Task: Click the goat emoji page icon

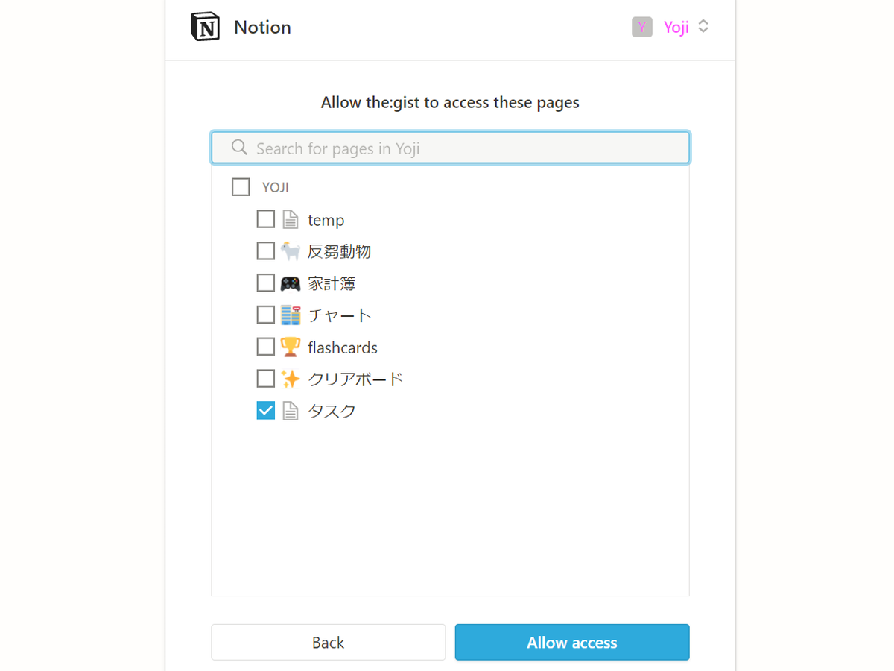Action: 290,251
